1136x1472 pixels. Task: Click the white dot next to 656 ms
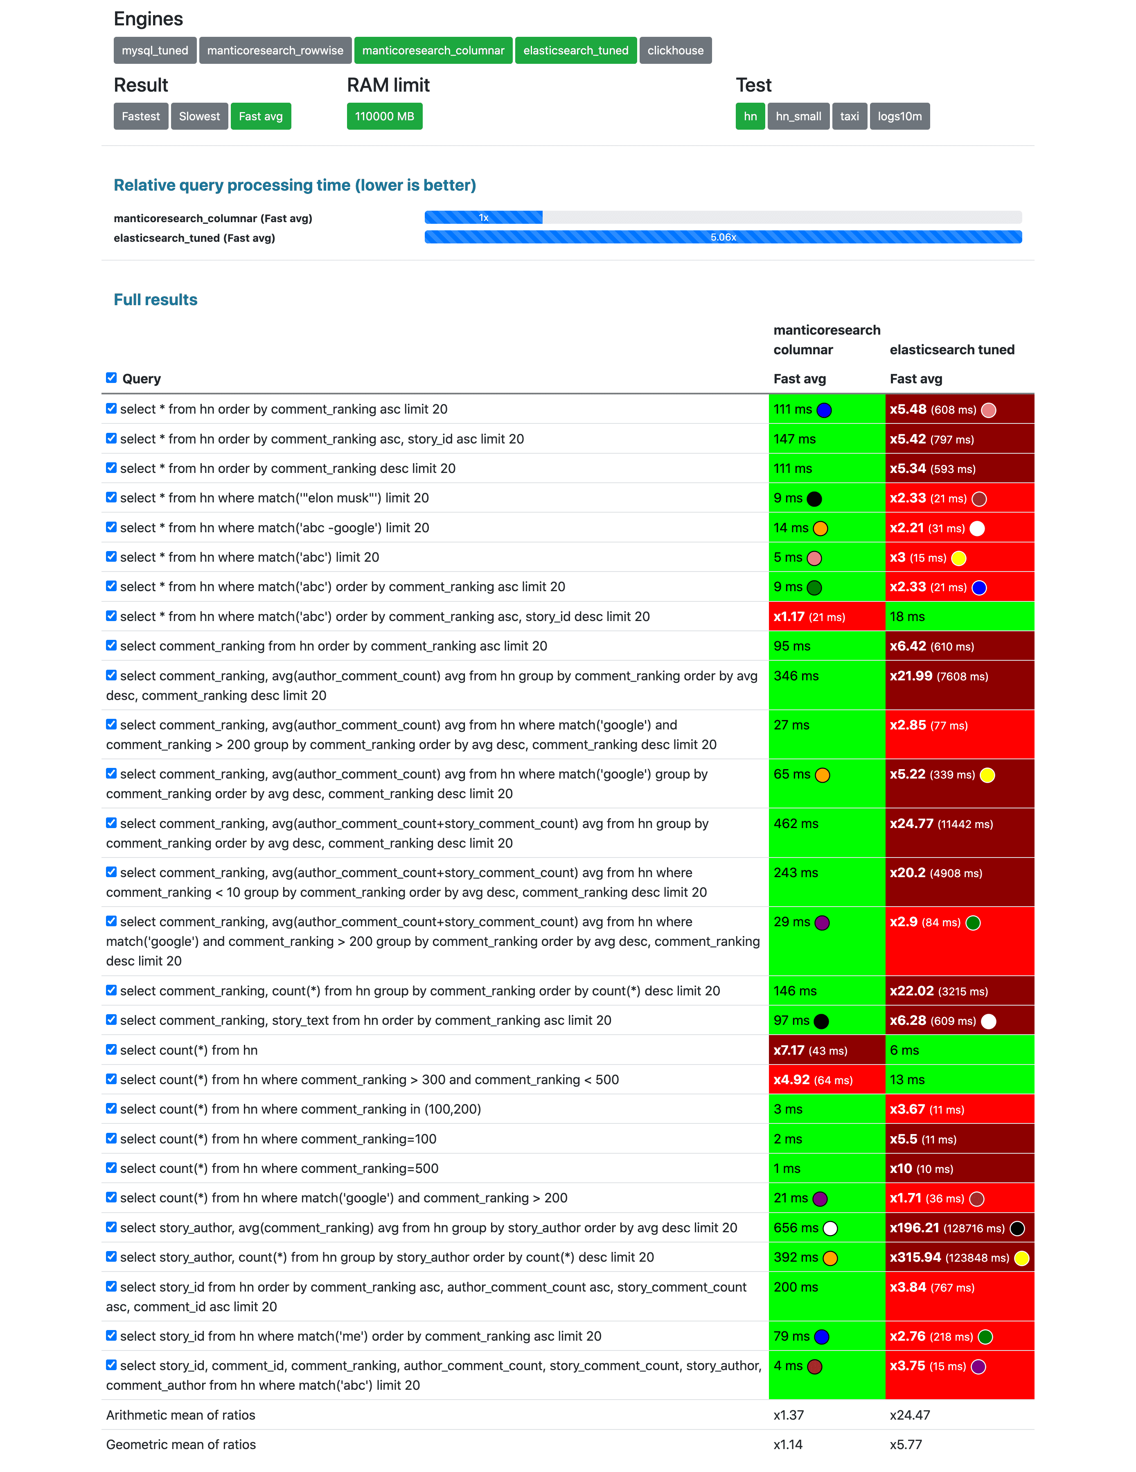pos(831,1229)
